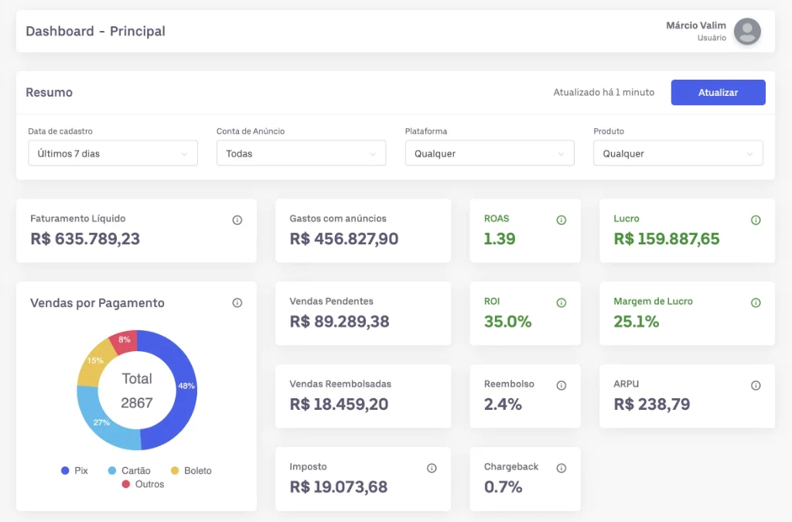Open the Data de cadastro dropdown
Viewport: 792px width, 522px height.
(x=113, y=153)
